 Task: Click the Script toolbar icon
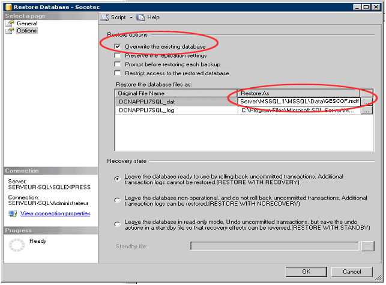104,17
